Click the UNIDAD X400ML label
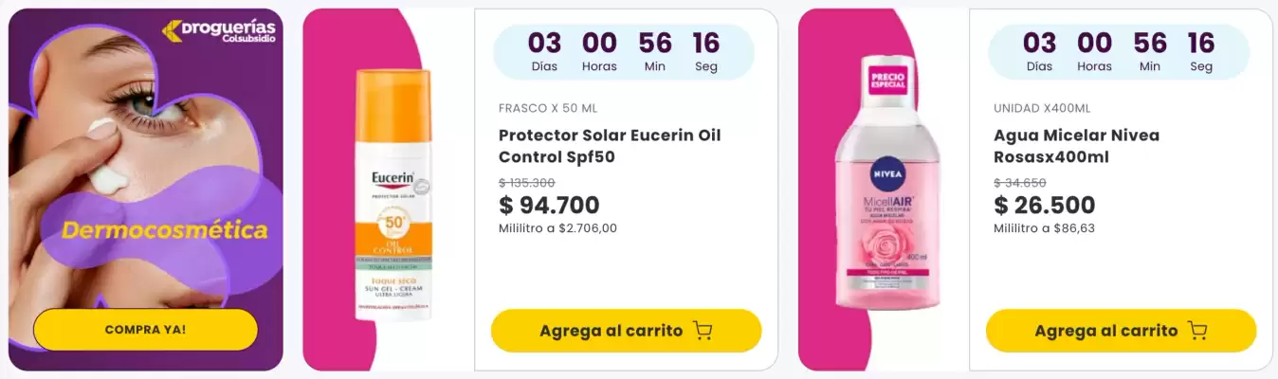Viewport: 1278px width, 379px height. [x=1042, y=108]
